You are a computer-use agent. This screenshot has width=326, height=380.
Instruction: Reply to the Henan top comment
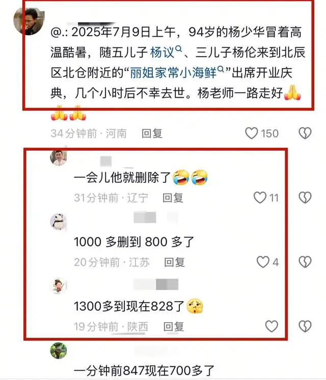[152, 133]
